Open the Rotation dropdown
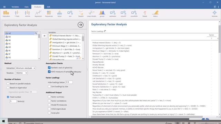The image size is (221, 124). tap(21, 73)
